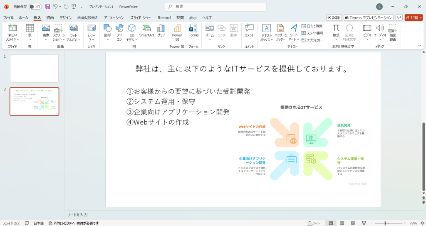Image resolution: width=426 pixels, height=226 pixels.
Task: Open the Forms icon in the ribbon
Action: click(193, 31)
